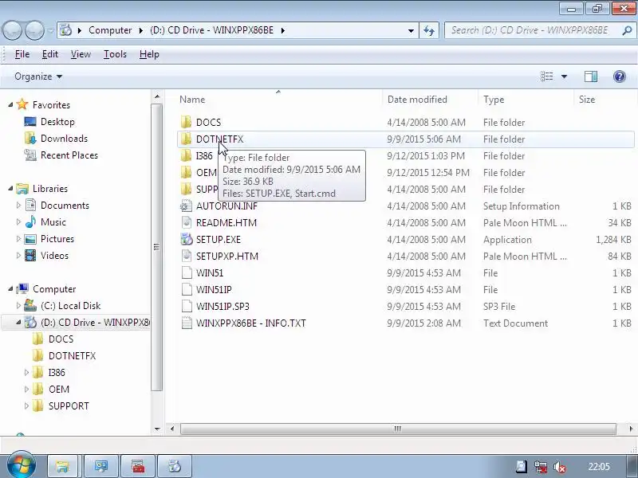The width and height of the screenshot is (638, 478).
Task: Click the Help question mark icon
Action: [620, 76]
